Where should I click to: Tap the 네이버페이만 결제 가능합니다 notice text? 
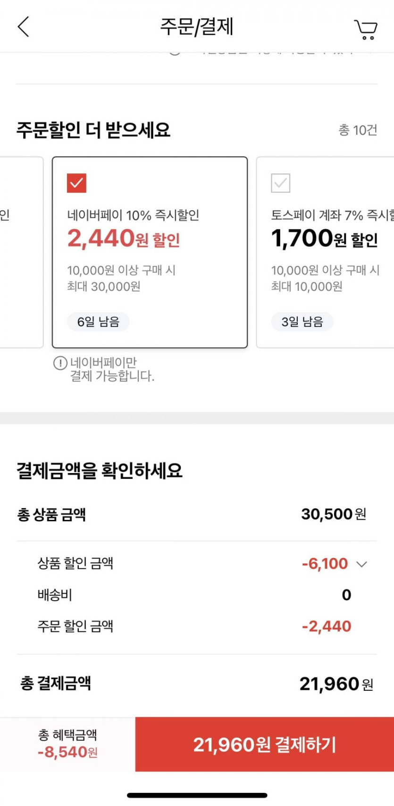pyautogui.click(x=112, y=369)
